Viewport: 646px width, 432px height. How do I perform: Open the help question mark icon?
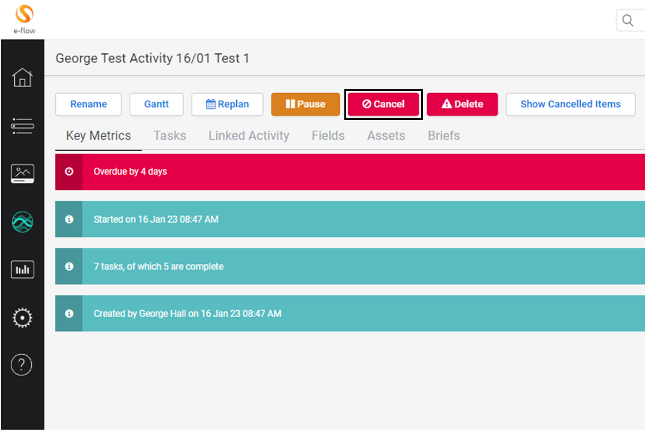click(22, 364)
